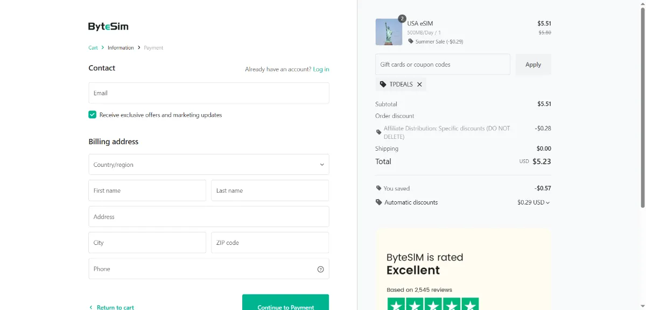Click the Log in link
This screenshot has width=646, height=310.
(321, 69)
